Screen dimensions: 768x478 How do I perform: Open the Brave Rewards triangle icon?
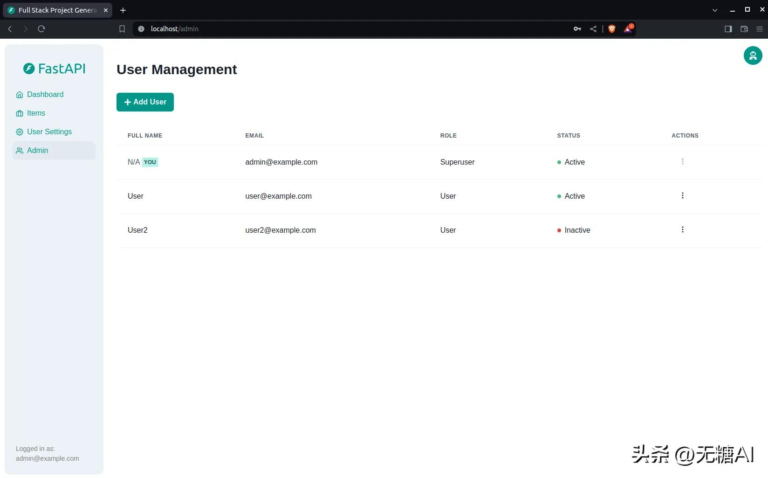(627, 28)
